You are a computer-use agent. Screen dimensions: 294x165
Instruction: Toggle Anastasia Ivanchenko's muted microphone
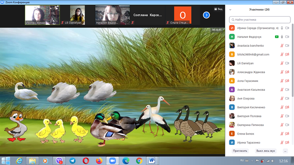pos(282,46)
